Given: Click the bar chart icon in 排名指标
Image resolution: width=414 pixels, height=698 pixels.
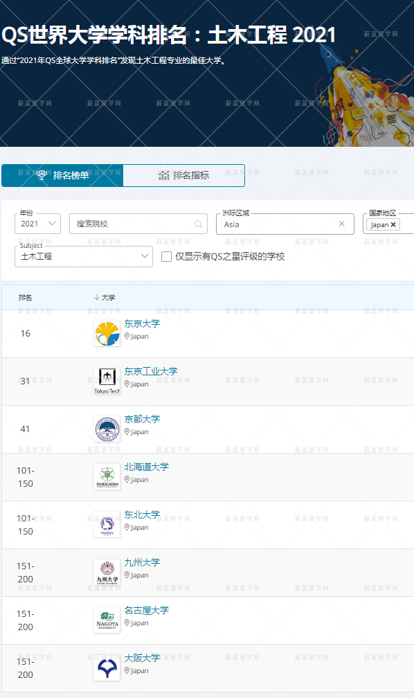Looking at the screenshot, I should 164,175.
